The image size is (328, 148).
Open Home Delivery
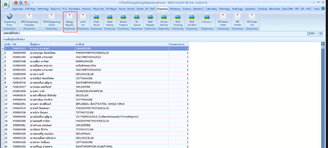click(x=164, y=21)
